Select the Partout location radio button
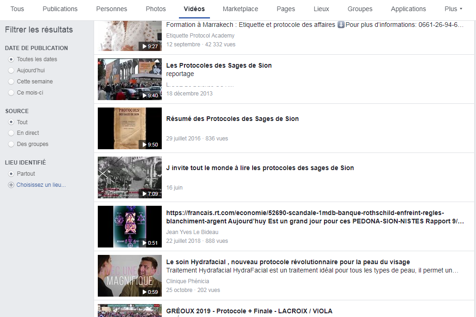 pyautogui.click(x=11, y=174)
